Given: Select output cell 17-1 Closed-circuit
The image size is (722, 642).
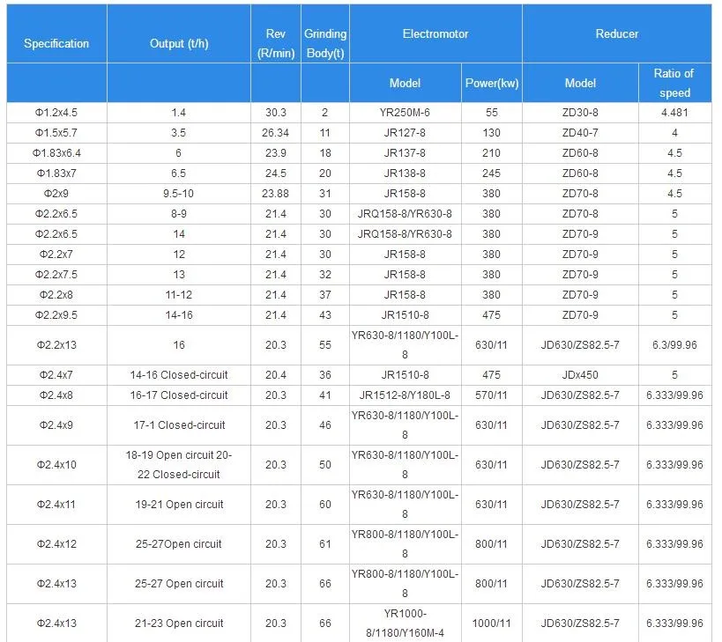Looking at the screenshot, I should coord(179,425).
